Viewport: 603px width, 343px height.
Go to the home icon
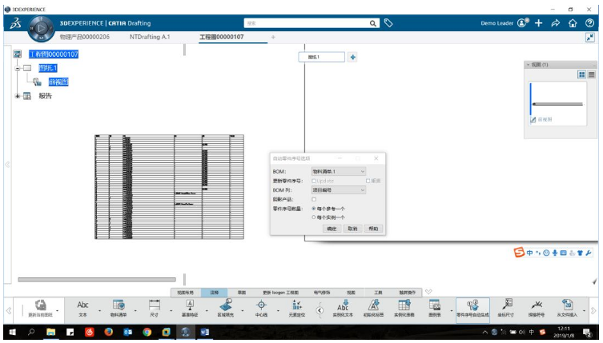[x=573, y=23]
